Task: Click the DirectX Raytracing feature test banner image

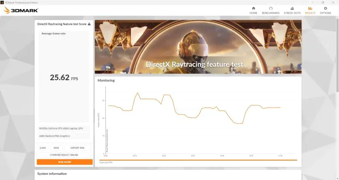Action: (198, 47)
